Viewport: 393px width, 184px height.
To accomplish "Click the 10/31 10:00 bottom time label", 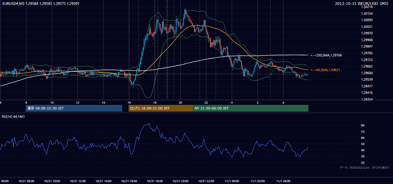I will (52, 181).
